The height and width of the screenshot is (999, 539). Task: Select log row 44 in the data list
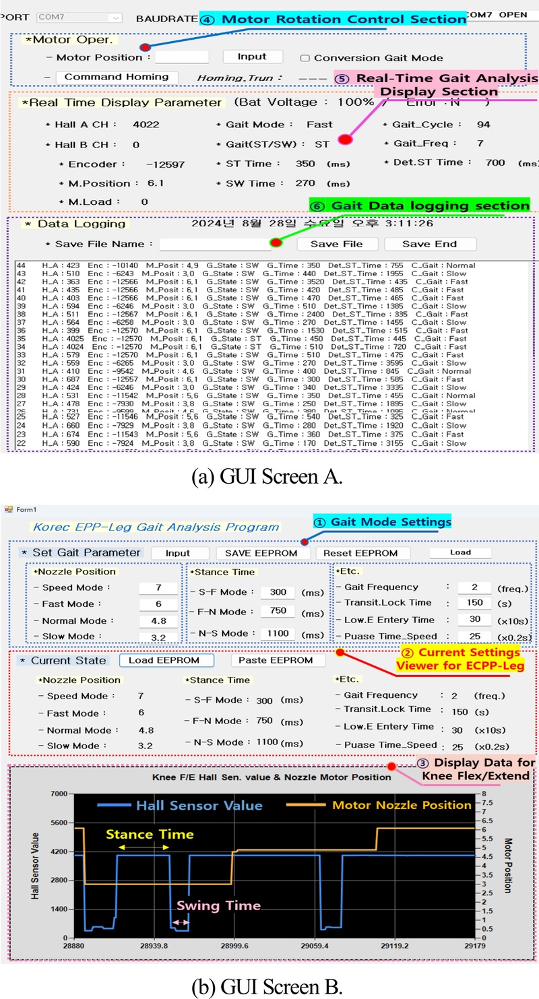click(243, 266)
